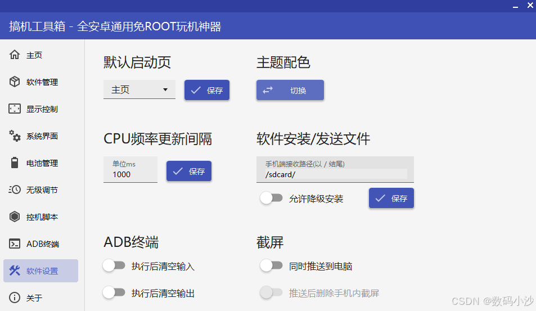
Task: Click checkmark icon on 默认启动页 save button
Action: (x=196, y=90)
